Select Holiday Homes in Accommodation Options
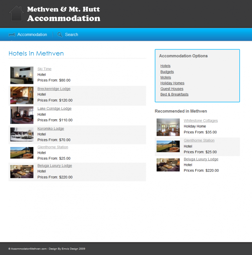 click(172, 83)
